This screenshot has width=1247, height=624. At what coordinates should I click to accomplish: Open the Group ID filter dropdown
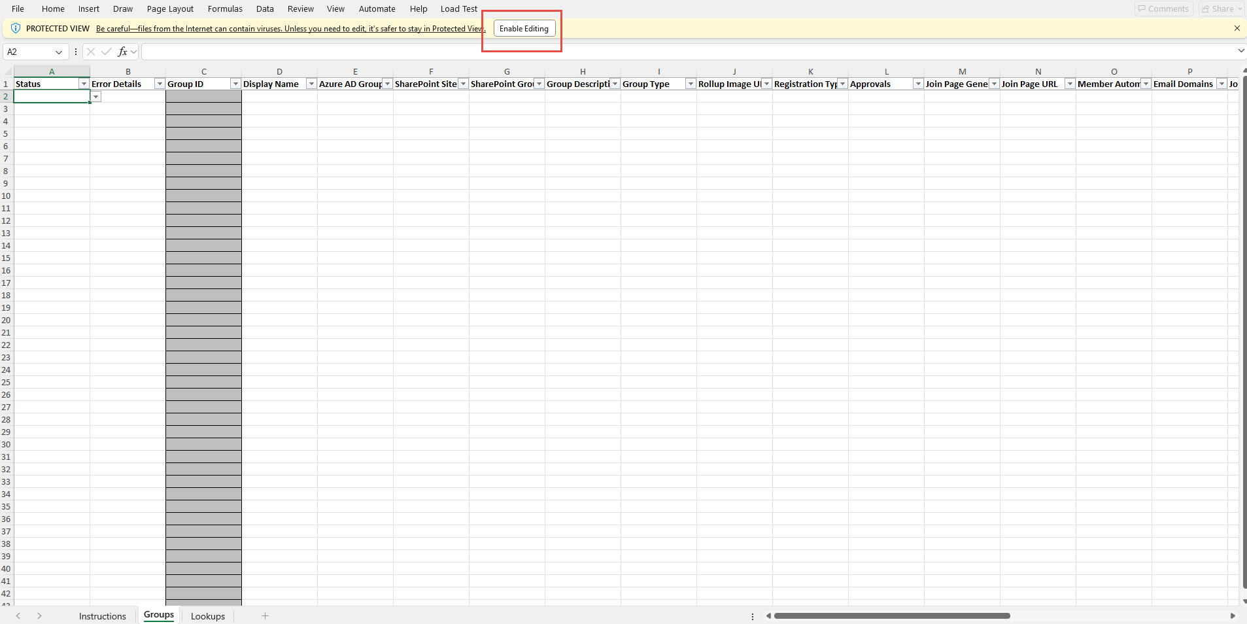click(235, 84)
